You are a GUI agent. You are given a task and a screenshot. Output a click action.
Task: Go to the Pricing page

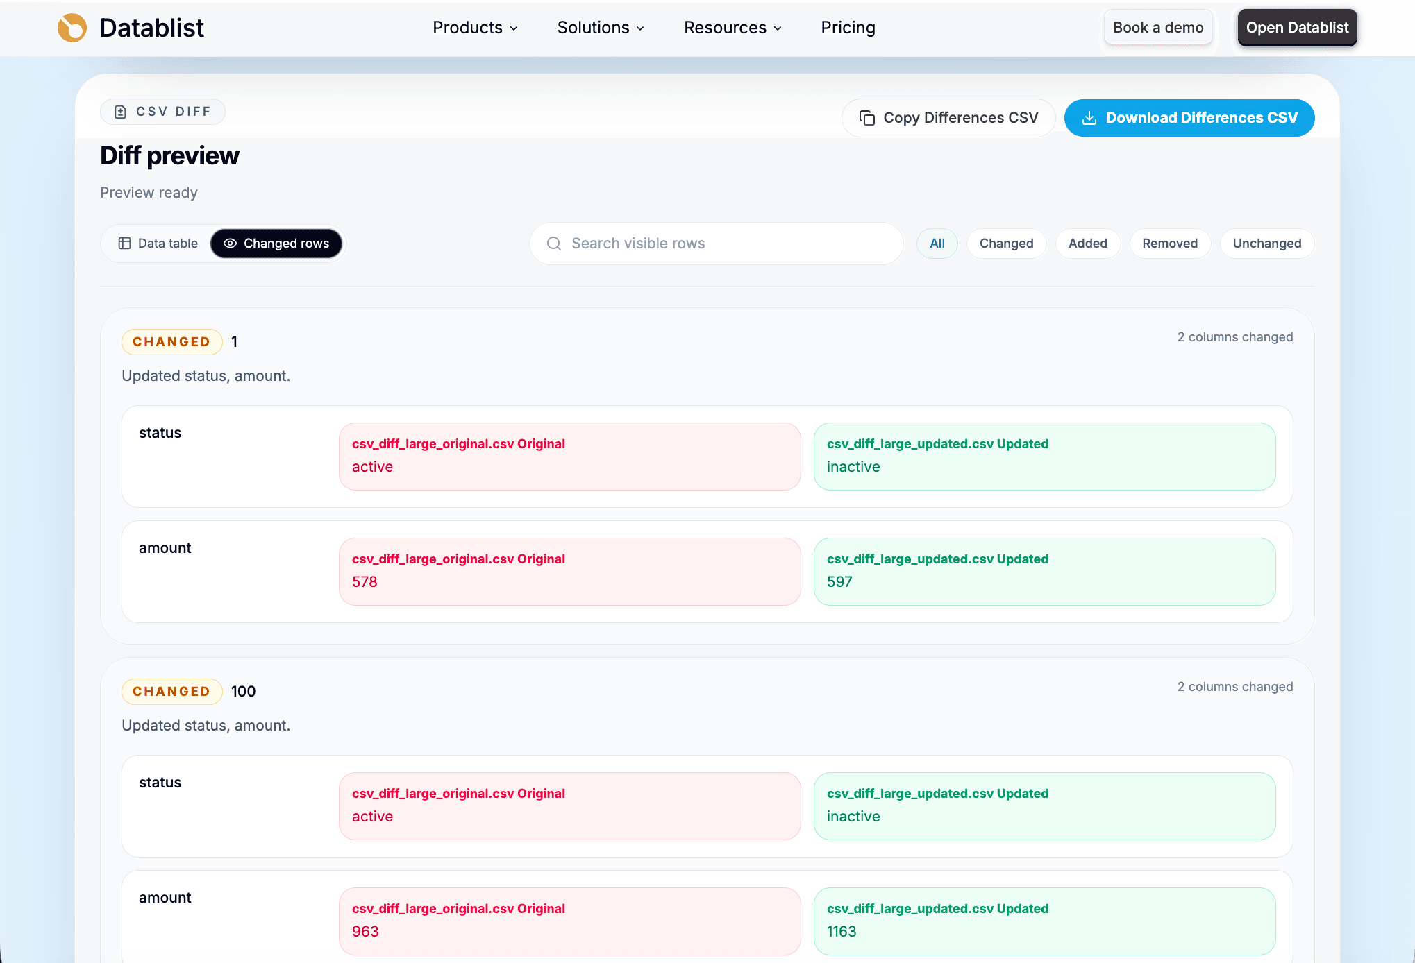click(x=848, y=28)
